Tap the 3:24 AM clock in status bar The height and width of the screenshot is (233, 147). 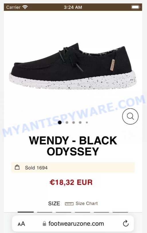(x=73, y=7)
